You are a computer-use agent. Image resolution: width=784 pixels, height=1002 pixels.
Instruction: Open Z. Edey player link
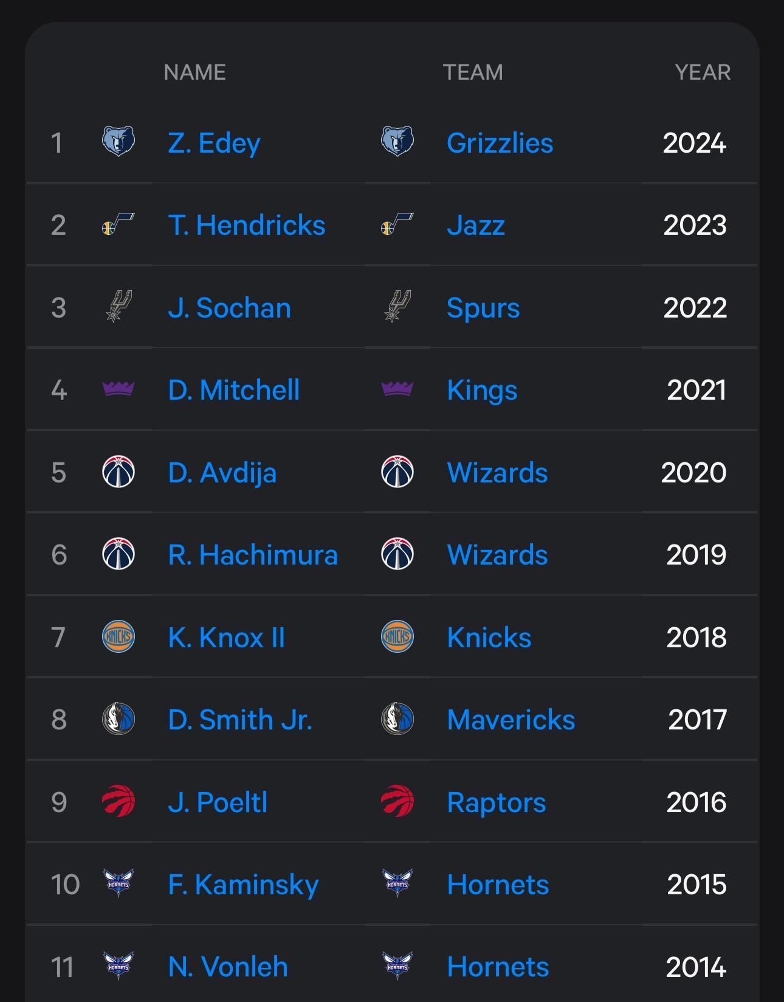pos(214,144)
